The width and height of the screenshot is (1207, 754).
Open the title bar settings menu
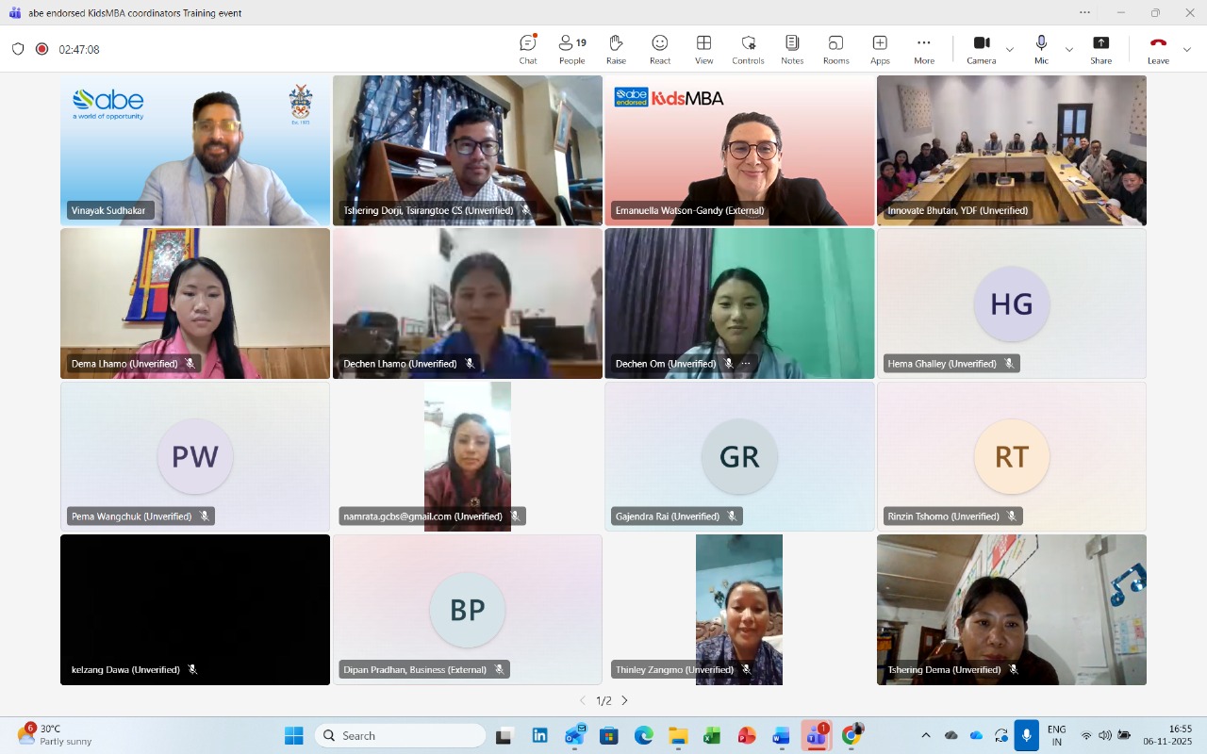click(x=1085, y=12)
